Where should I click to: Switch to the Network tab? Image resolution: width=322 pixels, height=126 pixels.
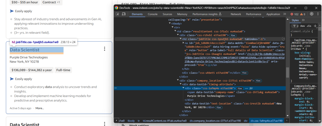(x=236, y=14)
